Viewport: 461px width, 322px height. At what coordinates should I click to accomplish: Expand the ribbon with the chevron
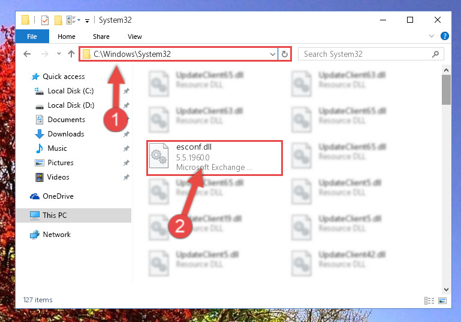(x=431, y=36)
